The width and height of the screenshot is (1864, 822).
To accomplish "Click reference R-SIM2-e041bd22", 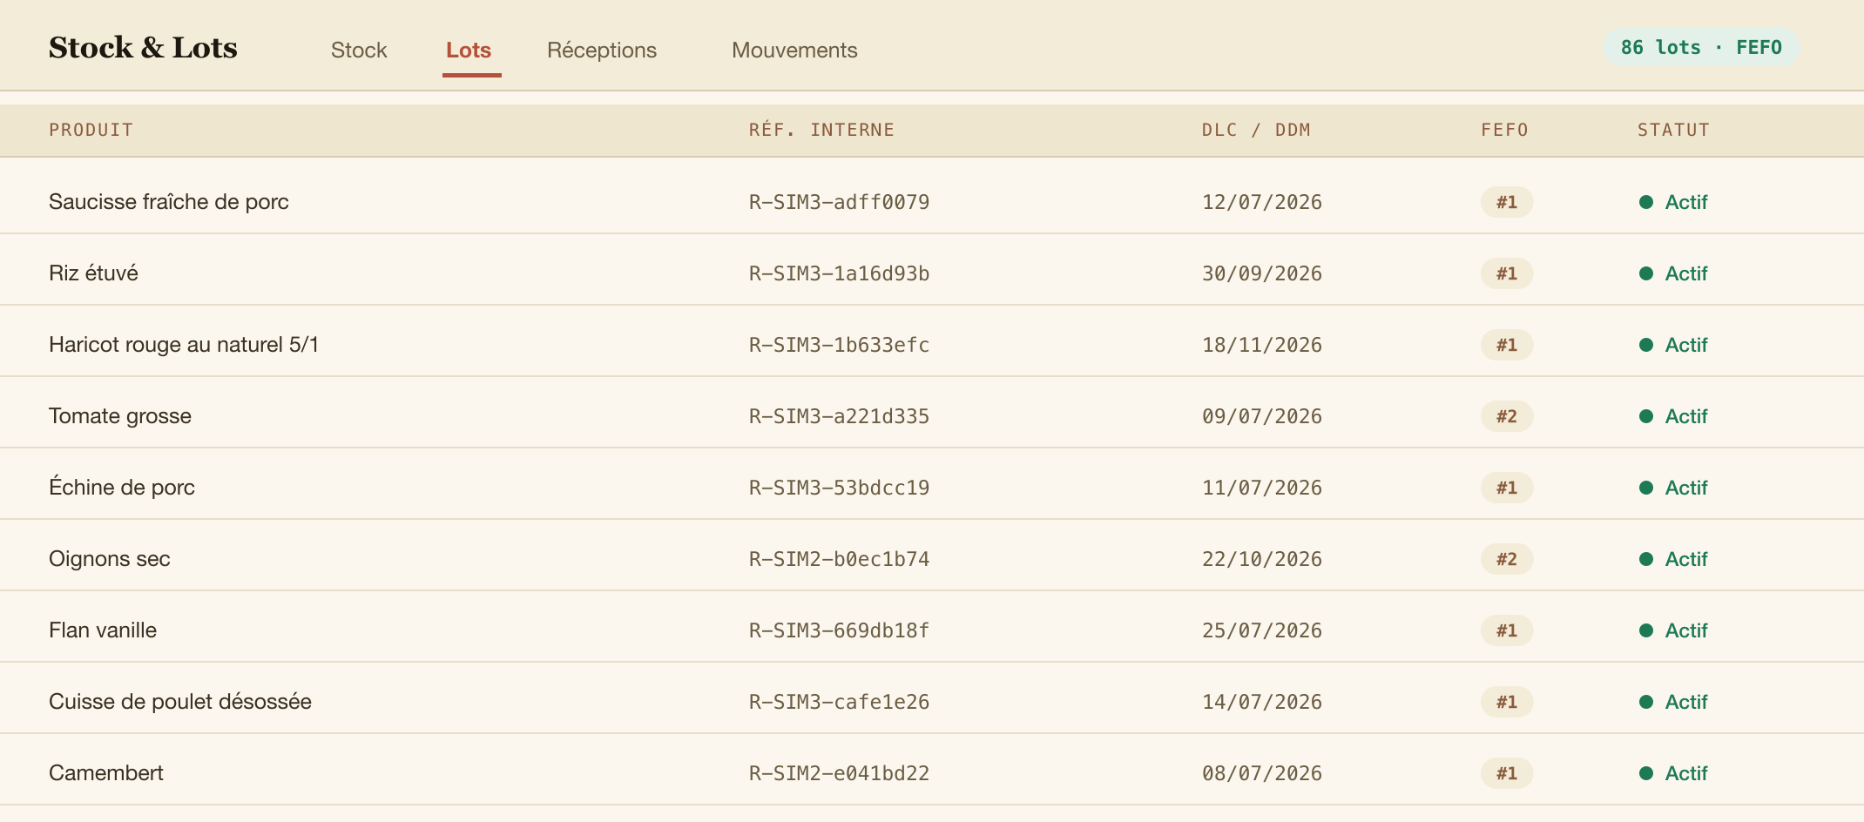I will [839, 773].
